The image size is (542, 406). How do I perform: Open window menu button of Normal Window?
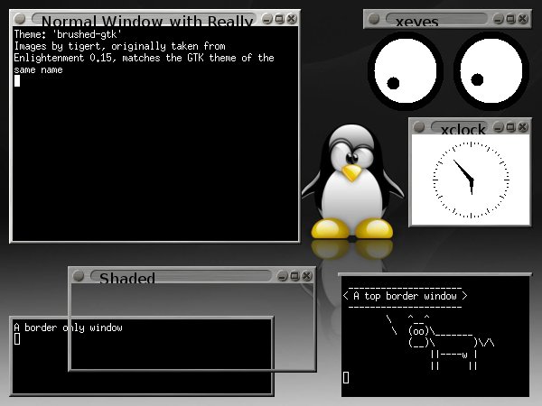point(20,18)
